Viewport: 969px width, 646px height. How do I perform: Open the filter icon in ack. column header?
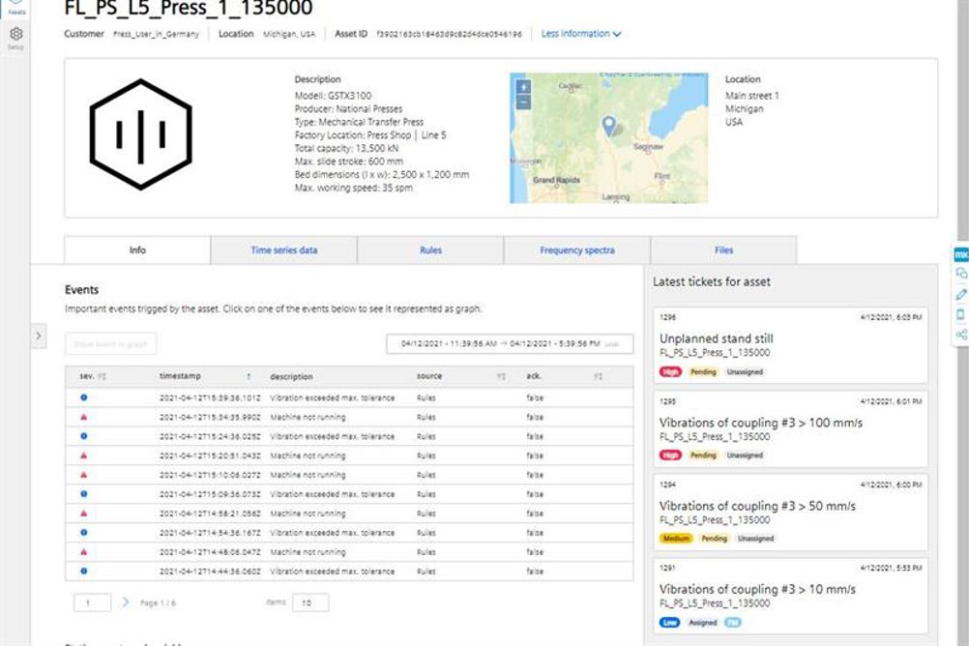pos(598,376)
